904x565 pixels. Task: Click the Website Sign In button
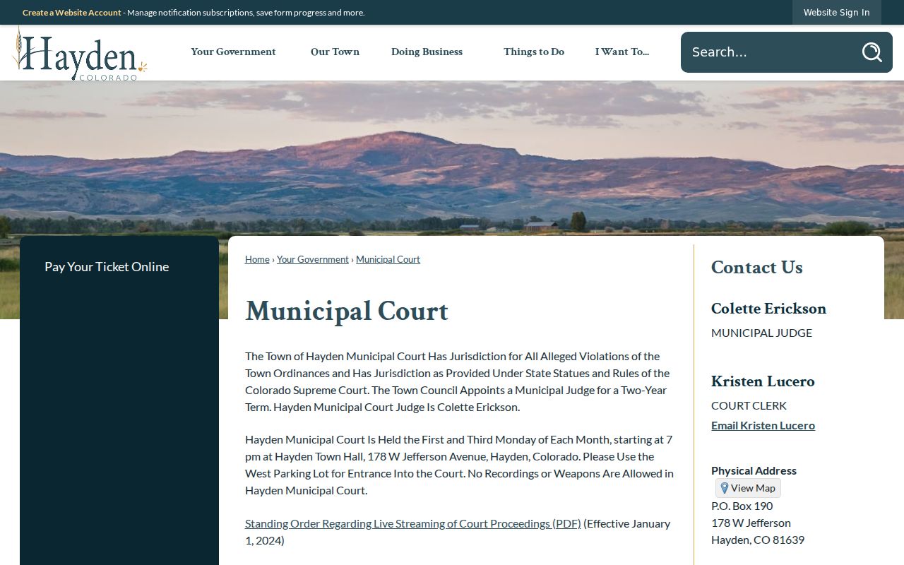(836, 12)
